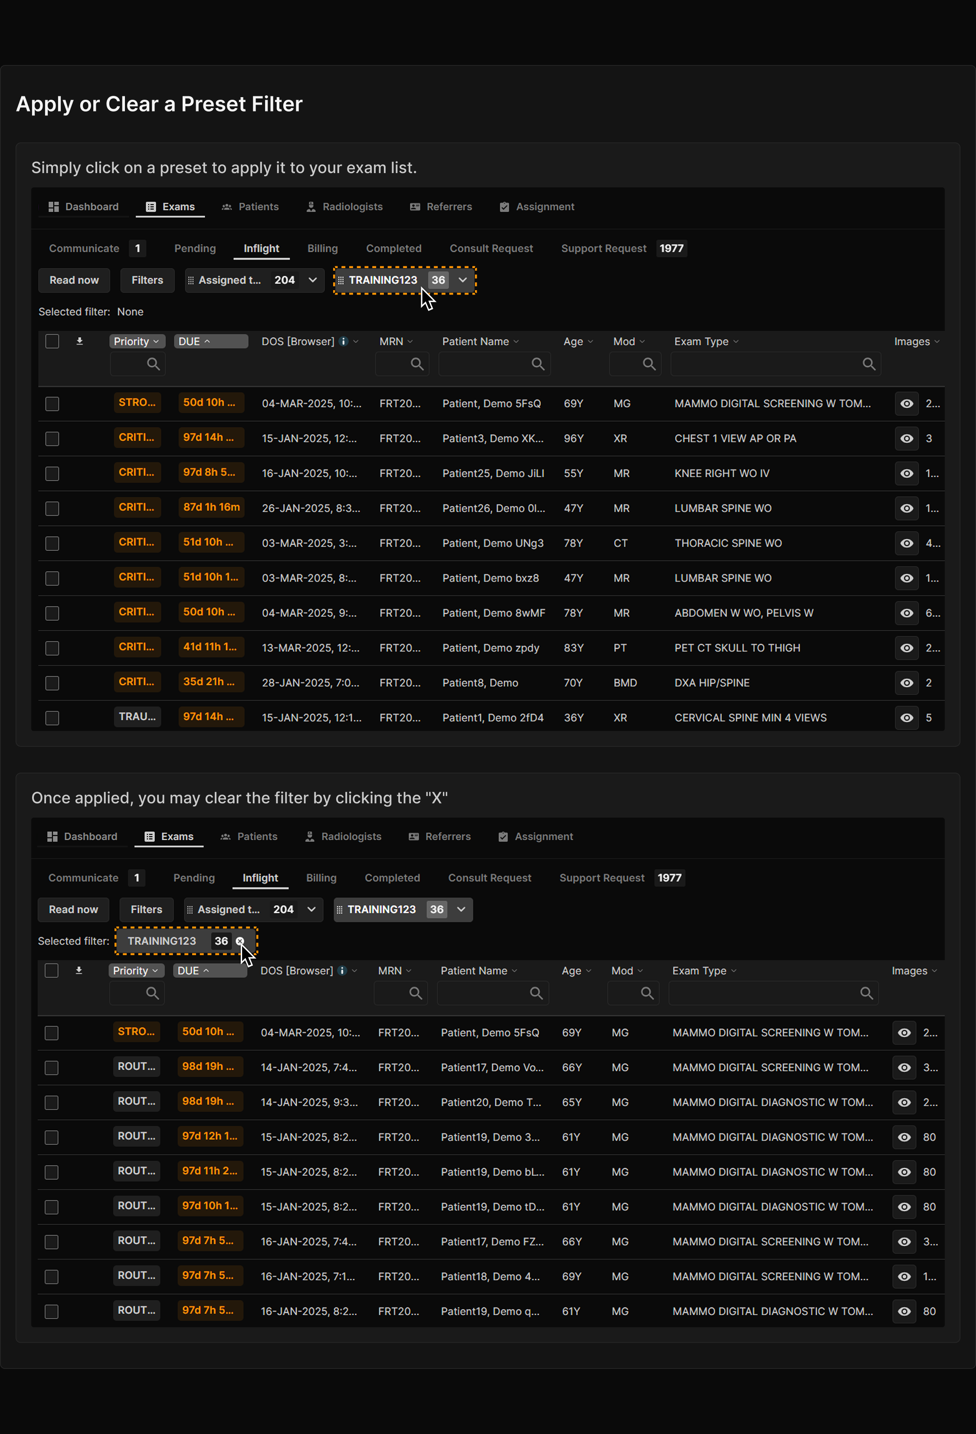Tick the checkbox for Patient18 row

[52, 1277]
